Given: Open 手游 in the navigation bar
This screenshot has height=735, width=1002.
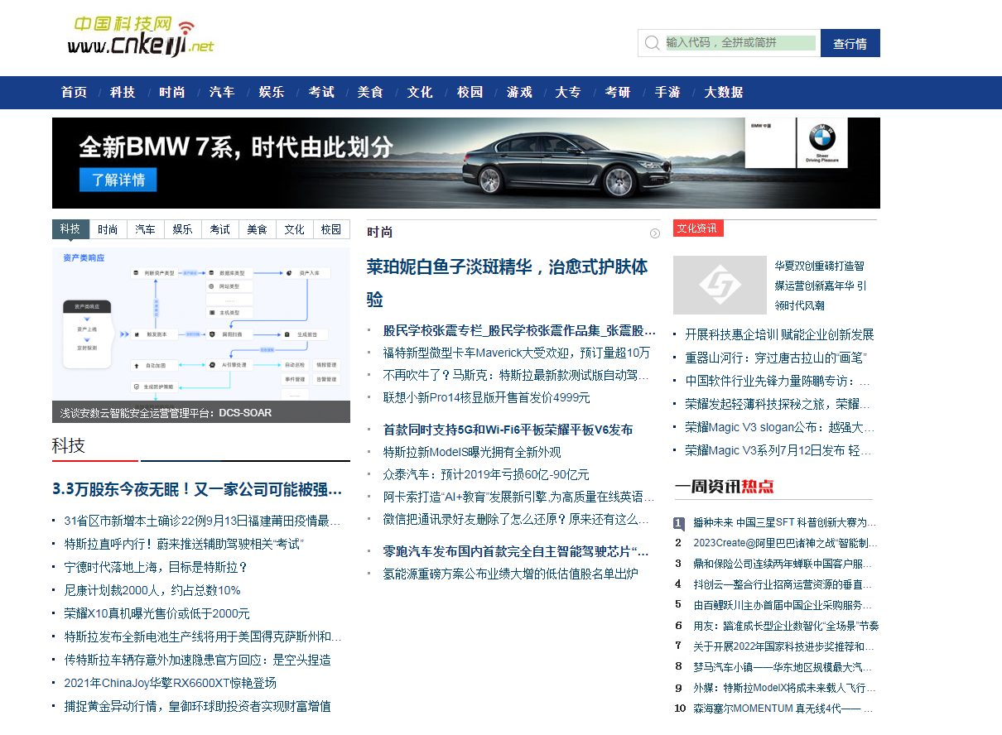Looking at the screenshot, I should [x=667, y=92].
